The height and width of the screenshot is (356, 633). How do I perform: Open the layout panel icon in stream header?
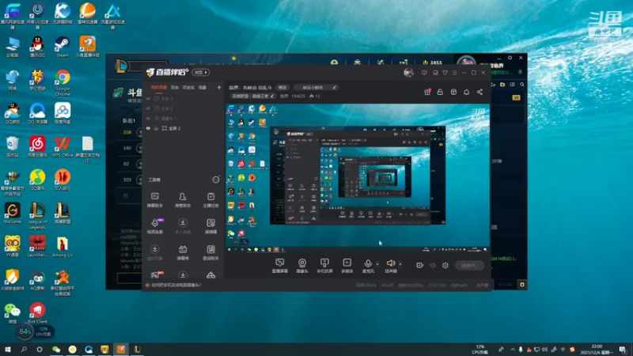coord(453,92)
